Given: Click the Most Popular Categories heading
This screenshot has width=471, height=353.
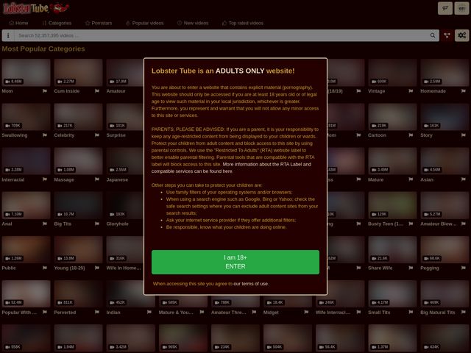Looking at the screenshot, I should 43,49.
